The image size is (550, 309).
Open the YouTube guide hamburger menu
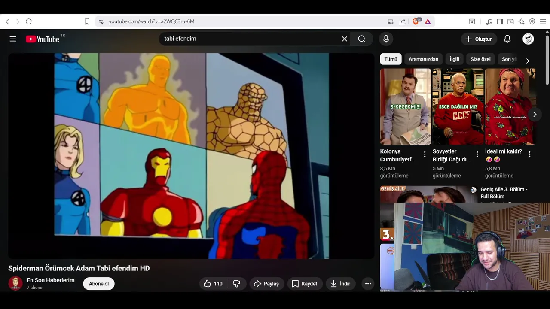click(x=13, y=39)
